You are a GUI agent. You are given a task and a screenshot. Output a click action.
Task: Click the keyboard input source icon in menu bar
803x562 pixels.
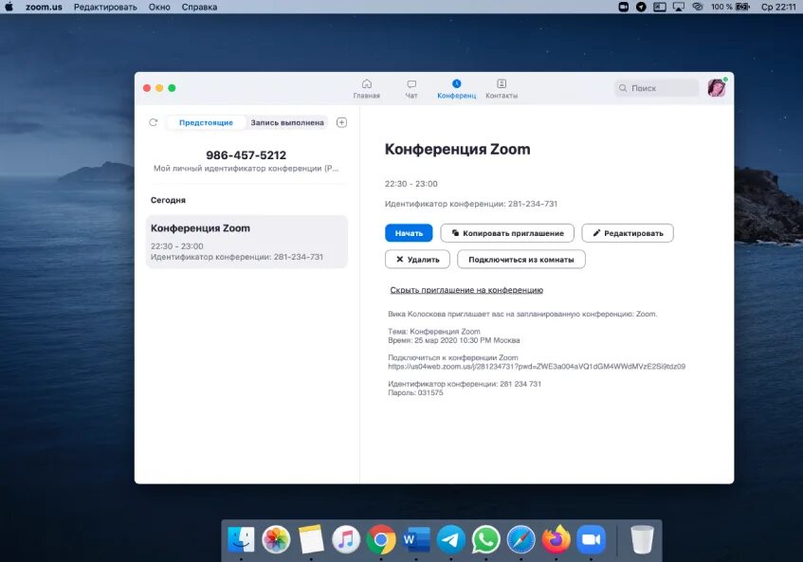(x=660, y=7)
